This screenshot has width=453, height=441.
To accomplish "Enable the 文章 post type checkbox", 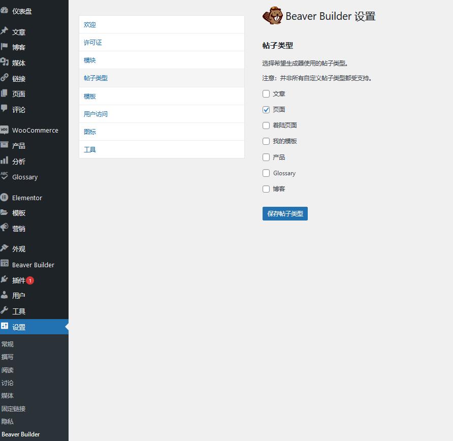I will (266, 93).
